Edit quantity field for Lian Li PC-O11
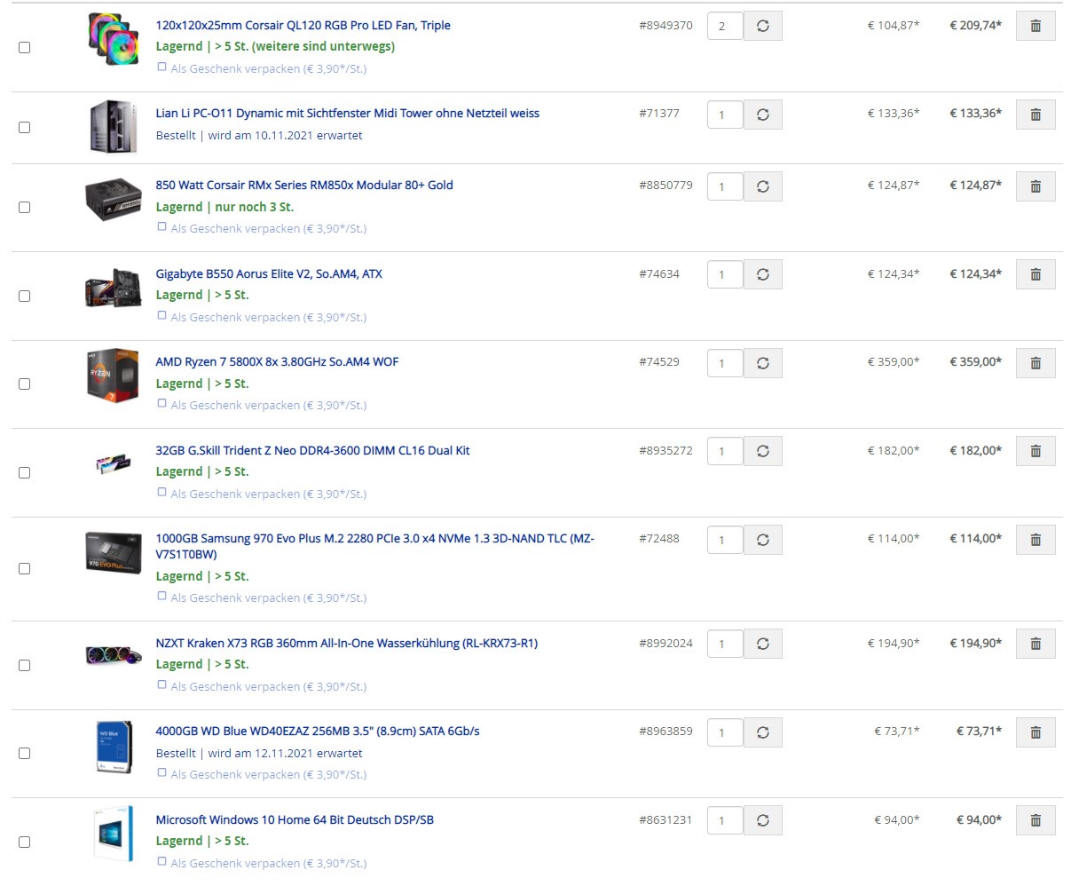The height and width of the screenshot is (886, 1079). pos(725,115)
